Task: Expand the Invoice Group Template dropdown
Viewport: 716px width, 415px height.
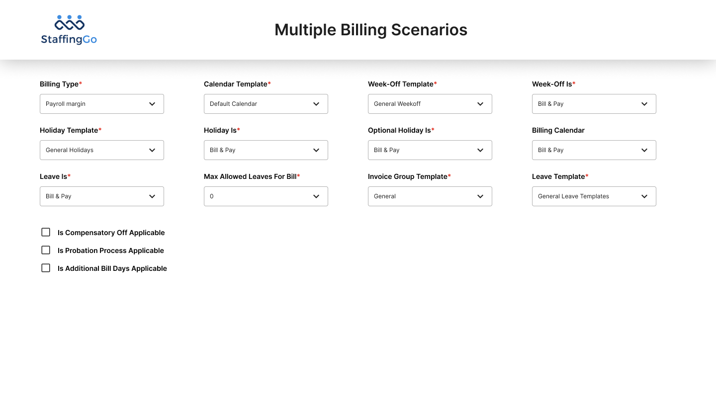Action: [430, 196]
